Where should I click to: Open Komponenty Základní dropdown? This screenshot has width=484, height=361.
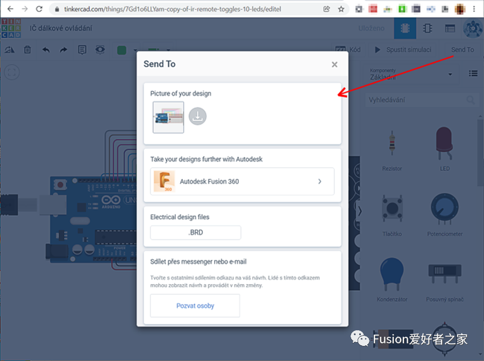[411, 74]
